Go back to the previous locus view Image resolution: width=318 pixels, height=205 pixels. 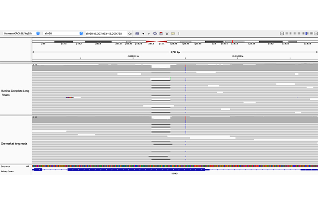[143, 33]
